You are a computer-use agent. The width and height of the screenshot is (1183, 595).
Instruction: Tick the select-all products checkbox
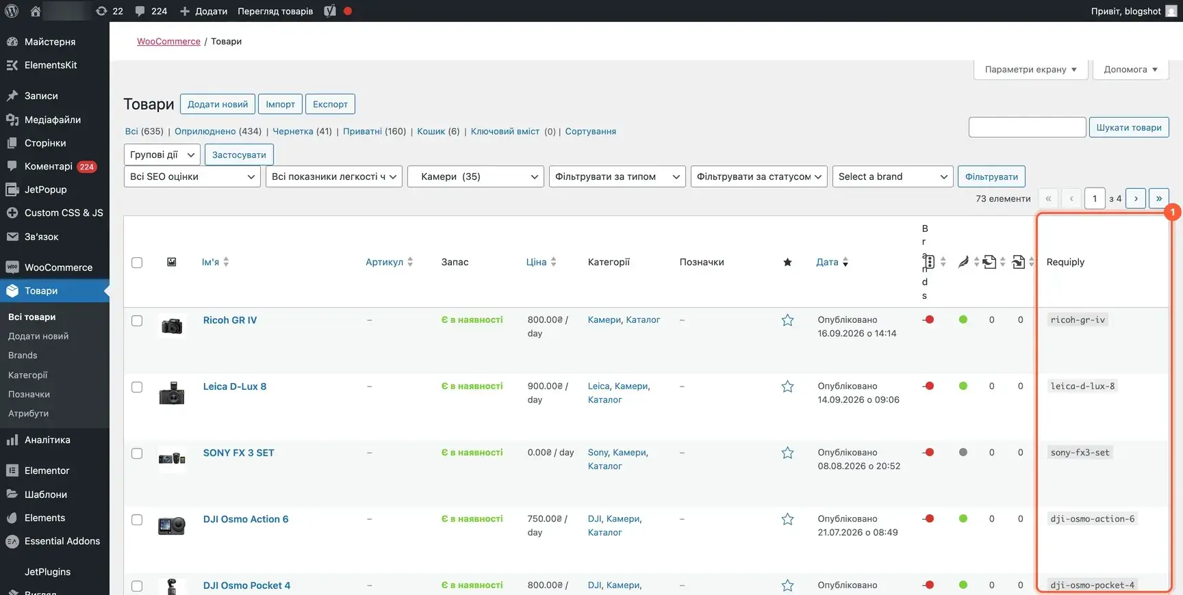pyautogui.click(x=137, y=263)
